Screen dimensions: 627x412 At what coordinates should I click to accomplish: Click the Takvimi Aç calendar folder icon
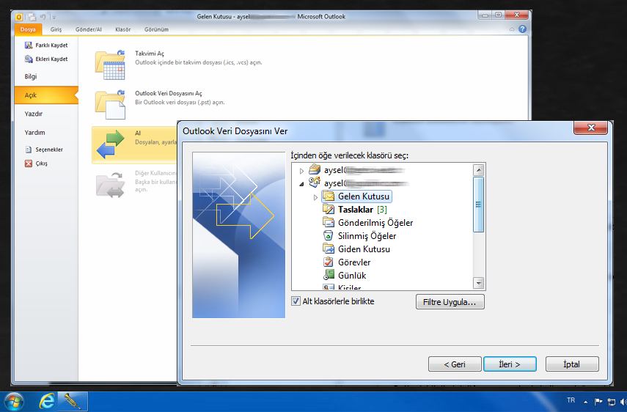tap(110, 65)
